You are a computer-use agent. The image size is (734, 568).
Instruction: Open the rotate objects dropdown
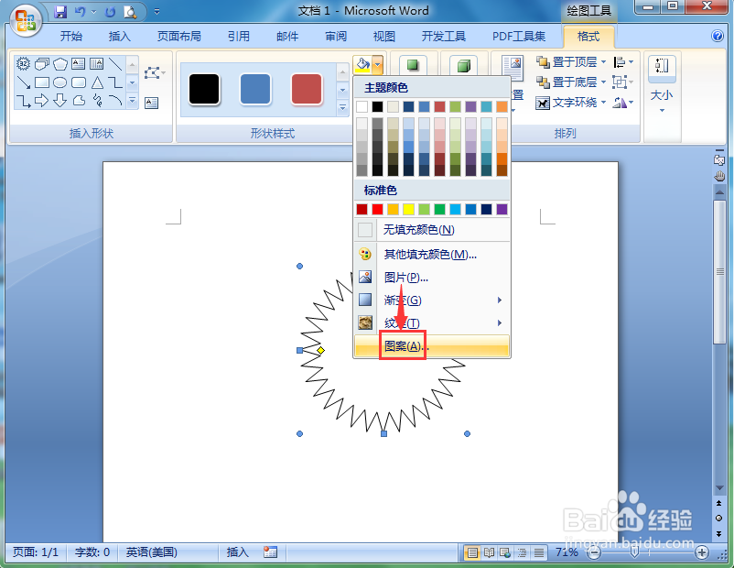(623, 103)
